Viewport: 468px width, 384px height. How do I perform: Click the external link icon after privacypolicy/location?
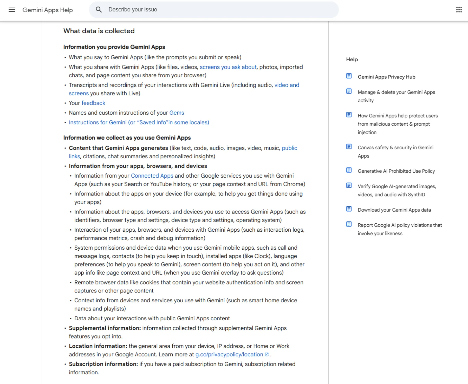coord(266,354)
